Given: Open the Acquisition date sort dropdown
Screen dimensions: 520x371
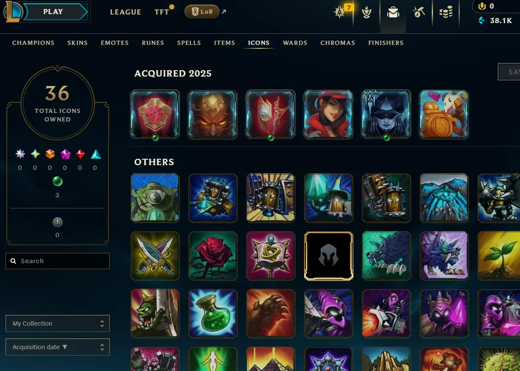Looking at the screenshot, I should (57, 347).
